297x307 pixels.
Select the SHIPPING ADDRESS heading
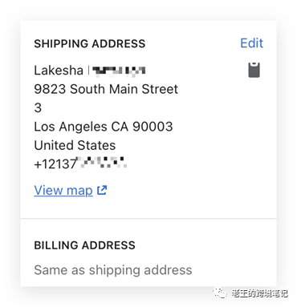point(90,43)
